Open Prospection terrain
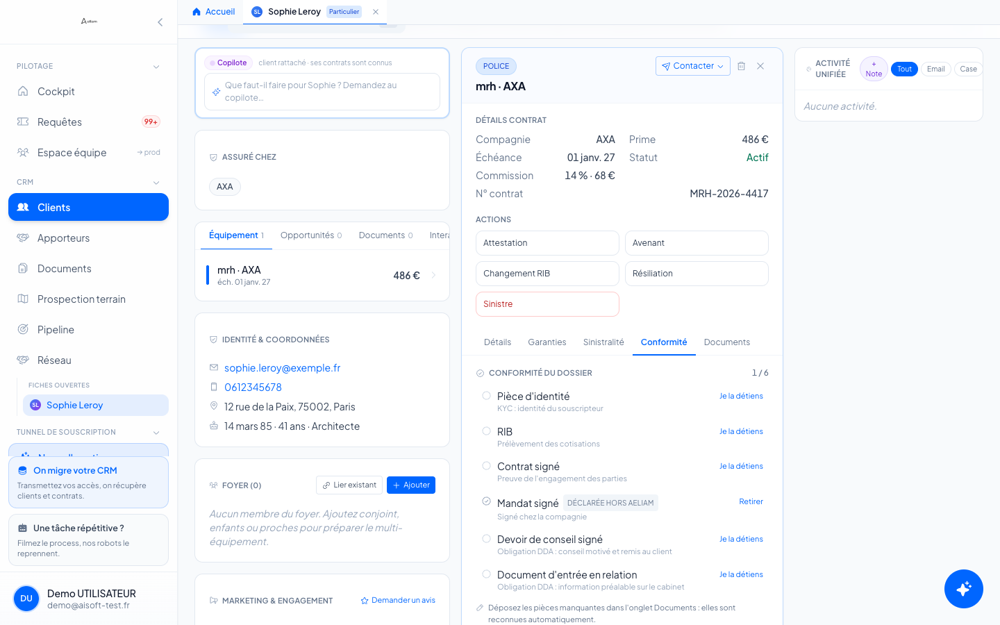Viewport: 1000px width, 625px height. click(88, 299)
